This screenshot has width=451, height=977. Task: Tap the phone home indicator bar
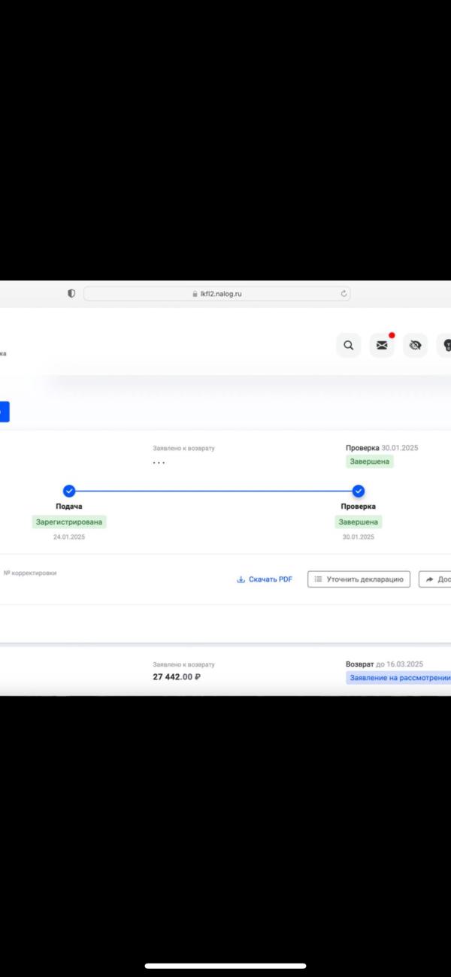click(225, 966)
